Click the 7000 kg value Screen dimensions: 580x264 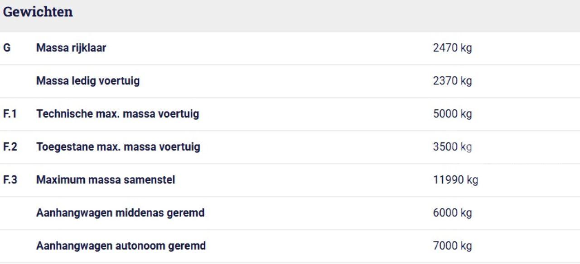452,246
